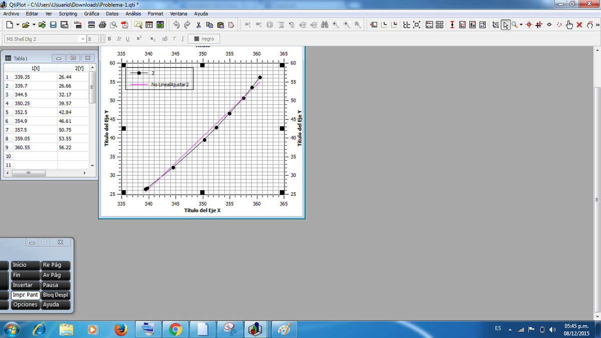601x338 pixels.
Task: Export the graph using PDF icon
Action: tap(125, 25)
